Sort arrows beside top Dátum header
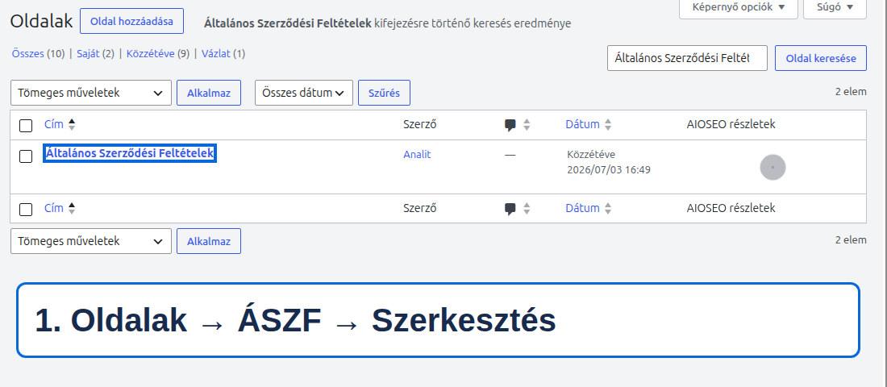 [608, 124]
